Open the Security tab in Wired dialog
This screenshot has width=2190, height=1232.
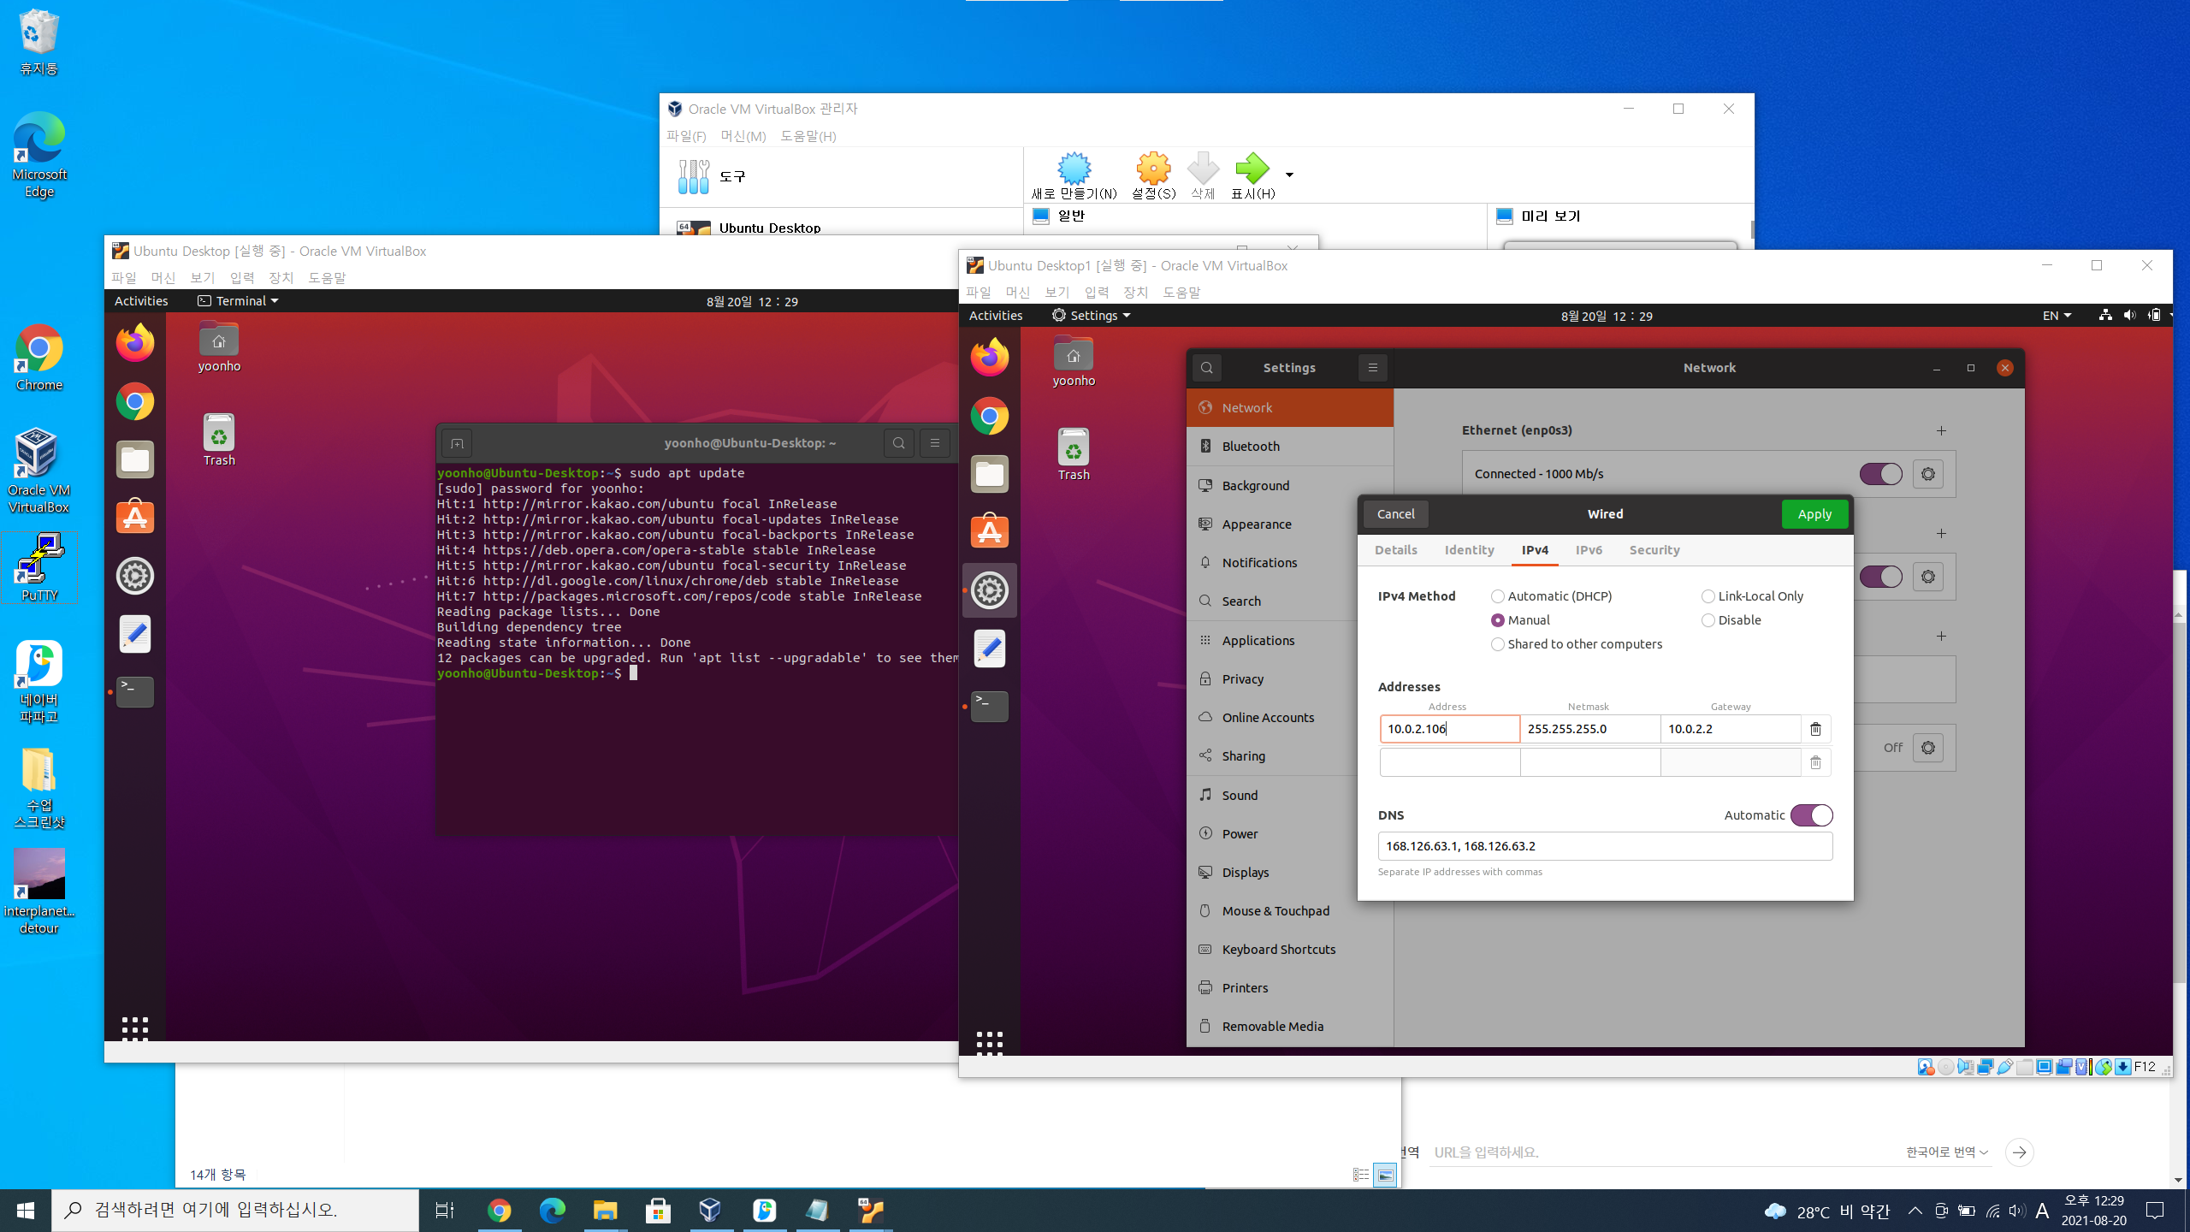[1654, 550]
